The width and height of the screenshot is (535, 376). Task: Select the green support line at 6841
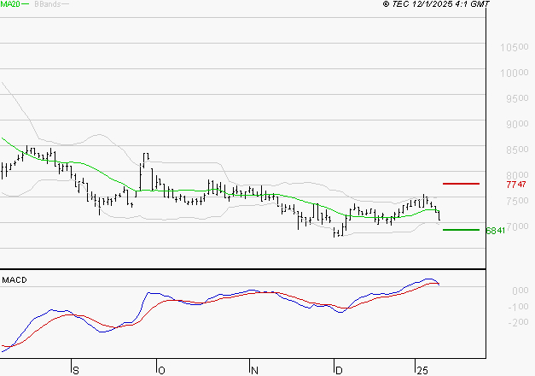[461, 229]
